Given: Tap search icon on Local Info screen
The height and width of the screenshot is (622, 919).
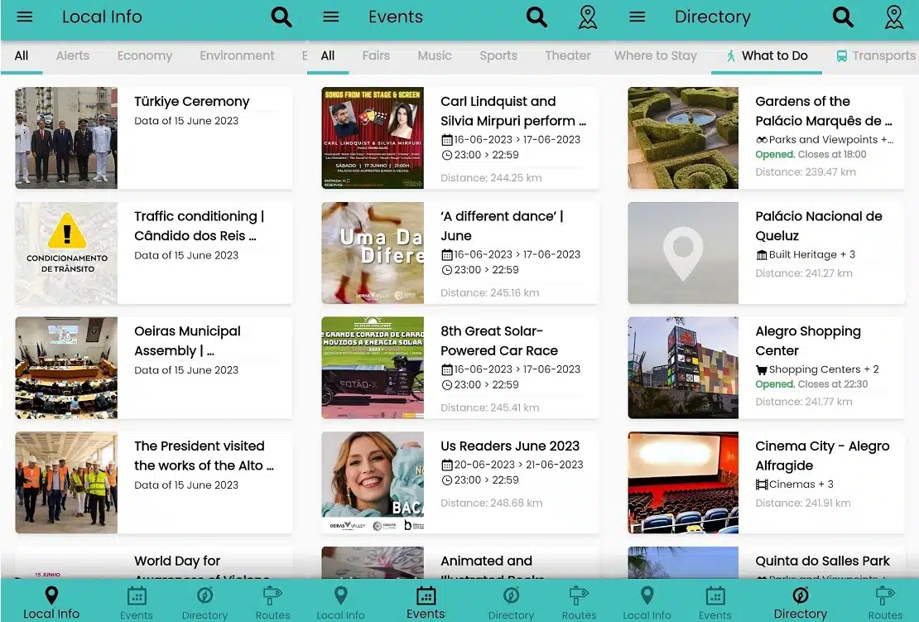Looking at the screenshot, I should click(281, 17).
